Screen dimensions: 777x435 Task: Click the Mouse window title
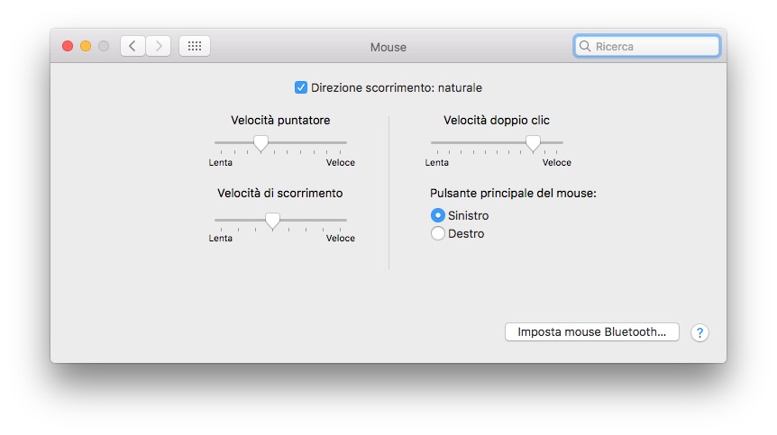pyautogui.click(x=388, y=47)
